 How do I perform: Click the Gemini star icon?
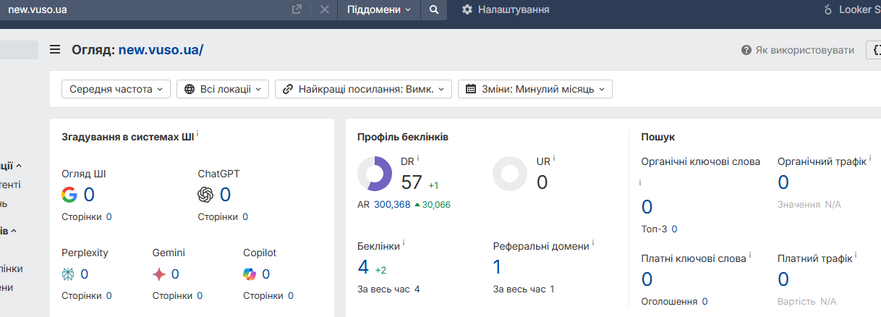[159, 274]
